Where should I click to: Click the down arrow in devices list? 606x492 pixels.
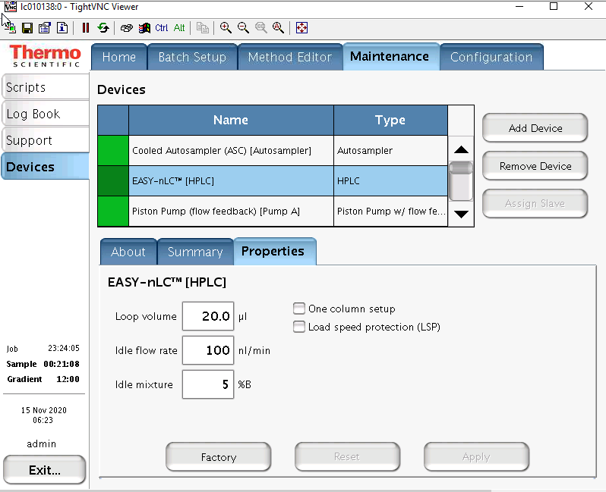point(461,214)
